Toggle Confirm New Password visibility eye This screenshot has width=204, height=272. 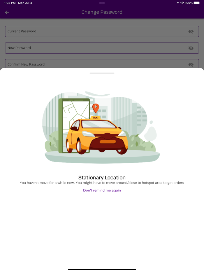(191, 65)
